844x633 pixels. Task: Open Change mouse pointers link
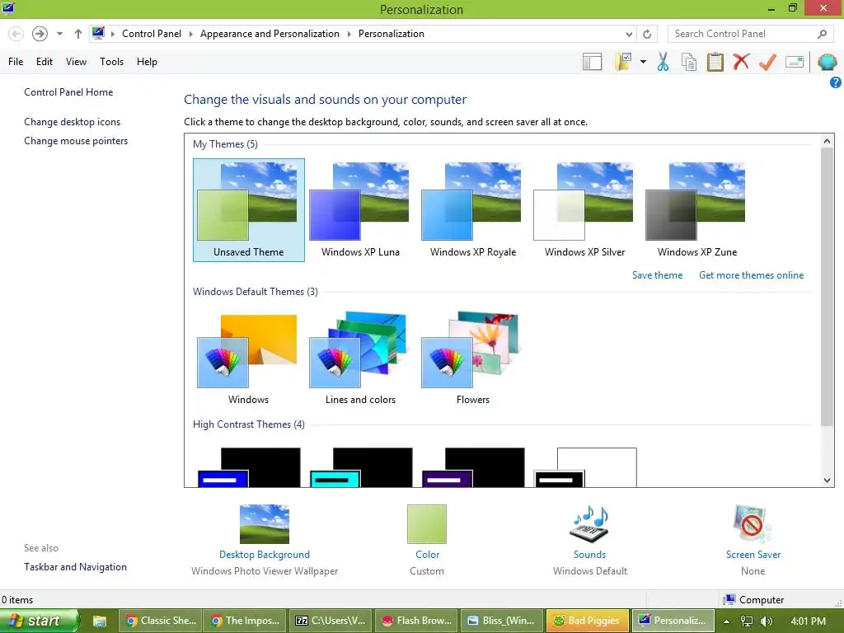point(76,140)
